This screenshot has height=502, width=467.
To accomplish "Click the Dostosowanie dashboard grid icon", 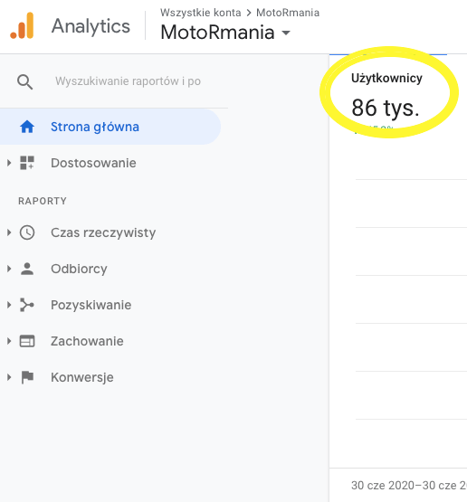I will point(27,163).
